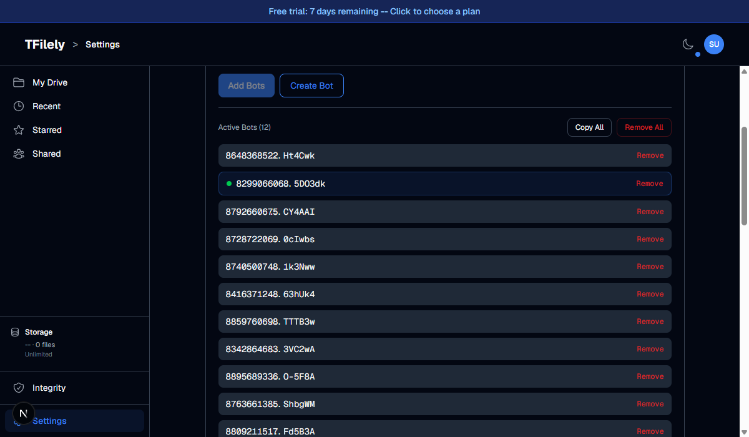749x437 pixels.
Task: Select bot token 8299066068.5DO3dk
Action: 281,184
